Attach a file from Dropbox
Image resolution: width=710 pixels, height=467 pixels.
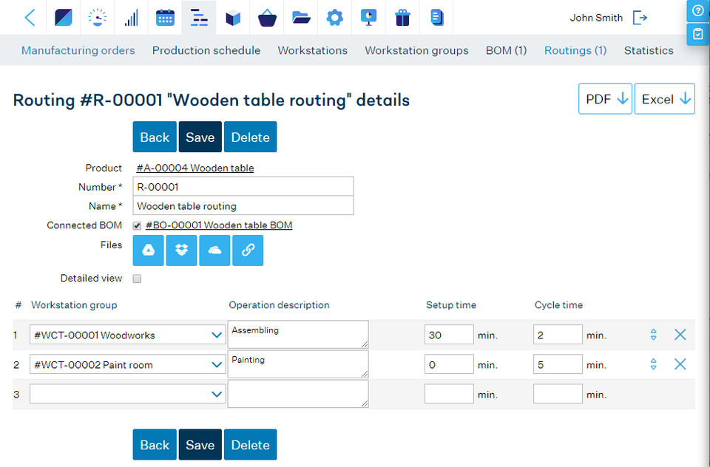tap(182, 250)
